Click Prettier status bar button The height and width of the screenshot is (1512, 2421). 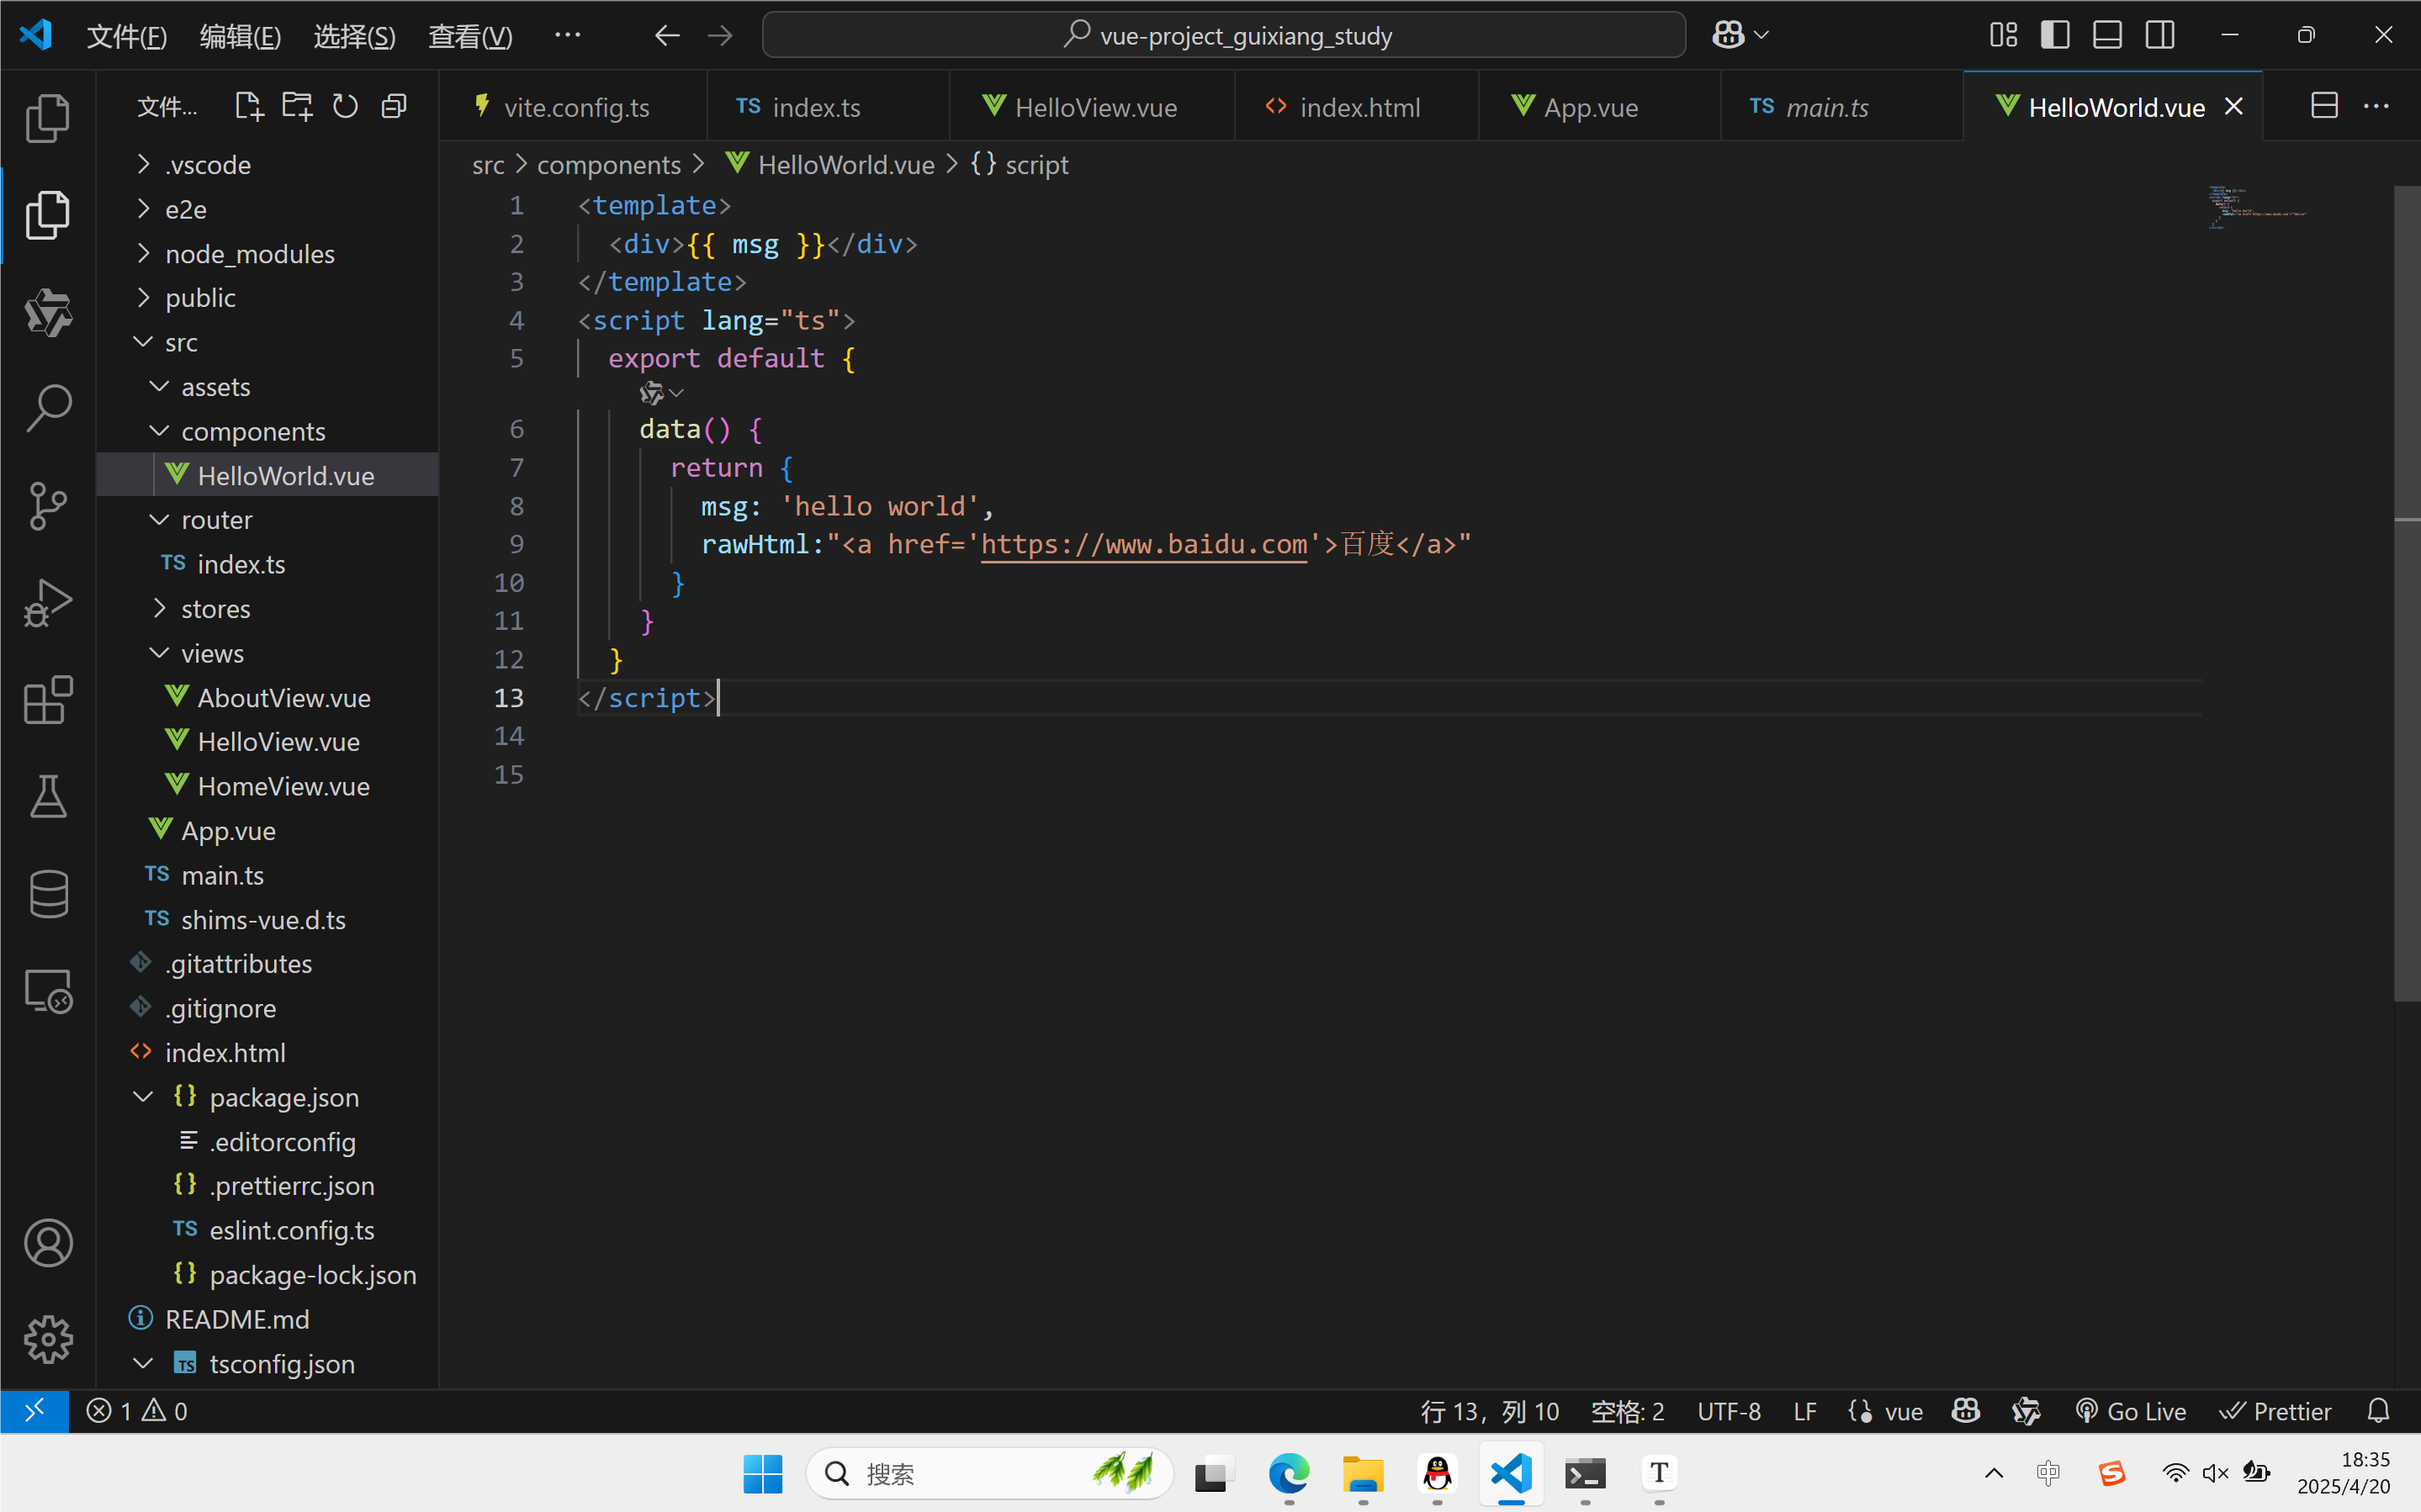2275,1411
